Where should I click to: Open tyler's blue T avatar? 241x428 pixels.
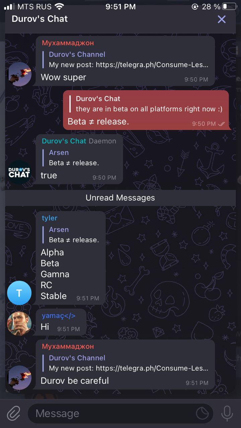tap(19, 293)
